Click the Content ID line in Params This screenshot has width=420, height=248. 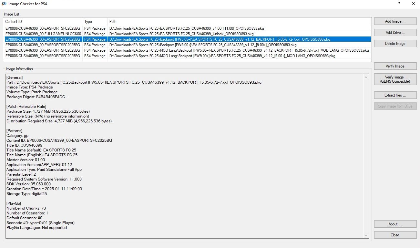59,140
